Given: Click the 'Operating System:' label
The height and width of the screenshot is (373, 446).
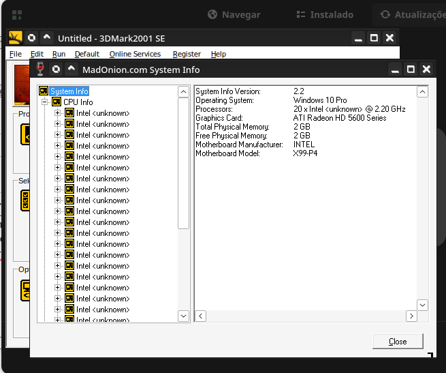Looking at the screenshot, I should tap(225, 100).
